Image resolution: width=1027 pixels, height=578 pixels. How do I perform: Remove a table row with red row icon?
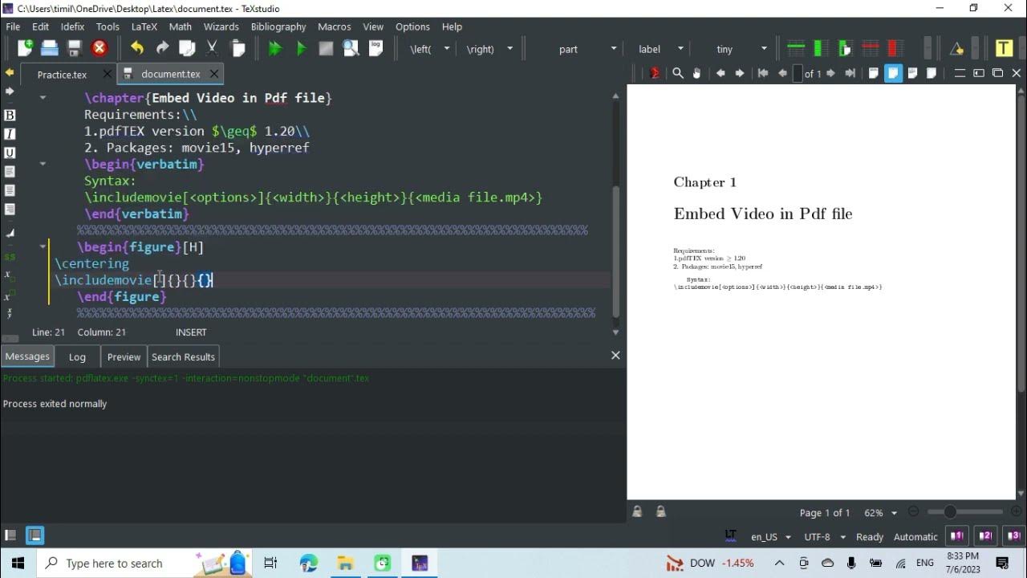click(x=870, y=48)
